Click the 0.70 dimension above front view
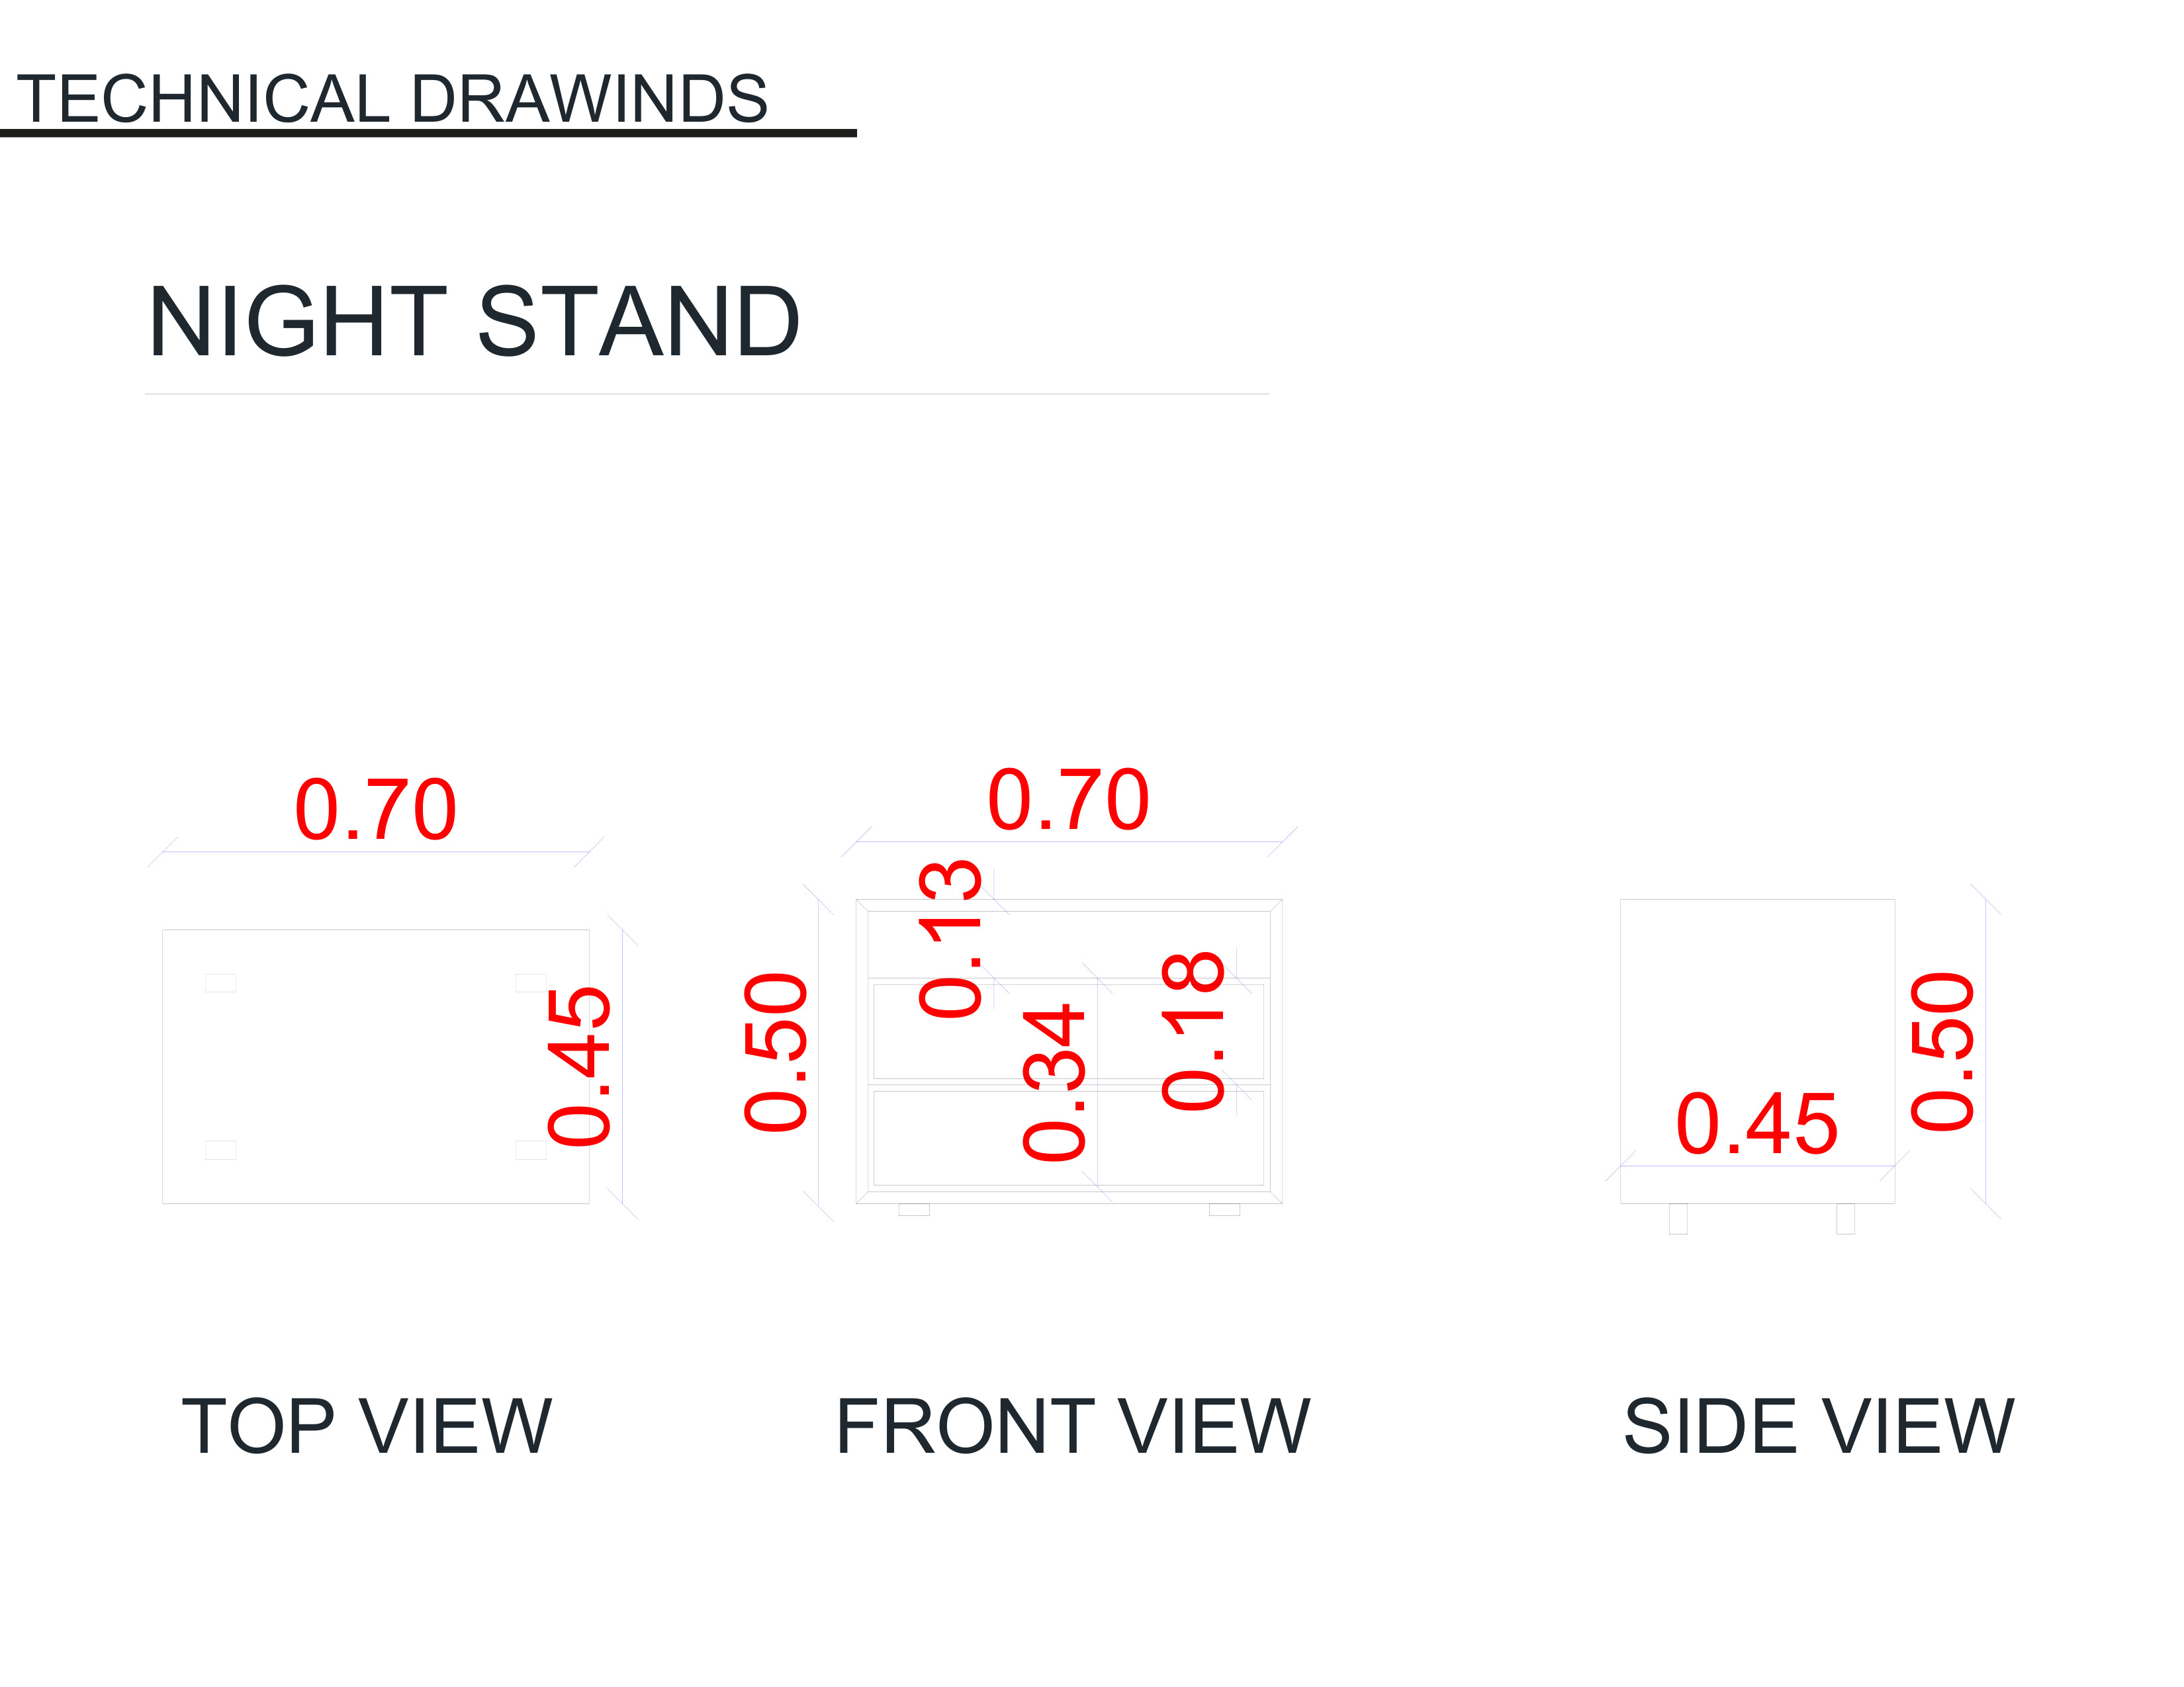The image size is (2184, 1687). [1068, 800]
